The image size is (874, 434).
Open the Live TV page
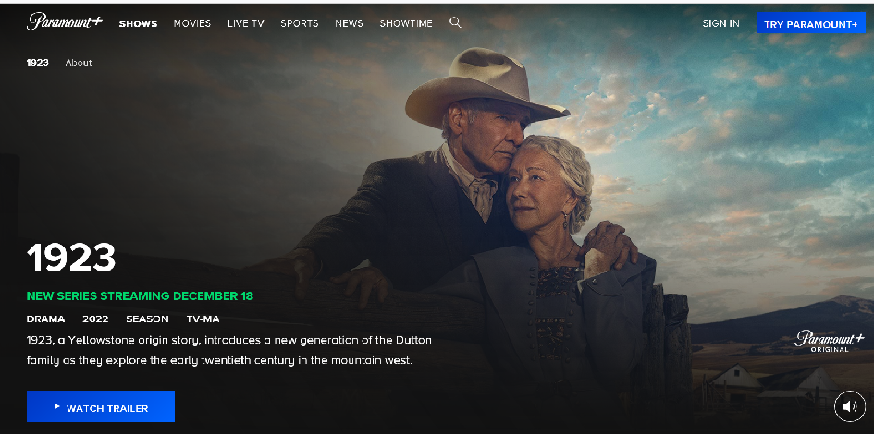246,23
